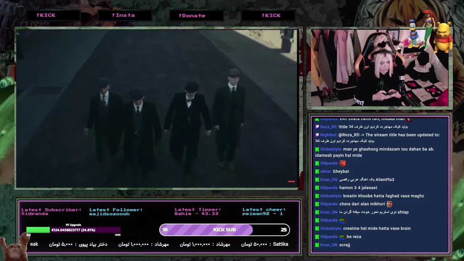464x261 pixels.
Task: Click the 'AlienPls3' text in brian_ON's message
Action: pos(385,180)
